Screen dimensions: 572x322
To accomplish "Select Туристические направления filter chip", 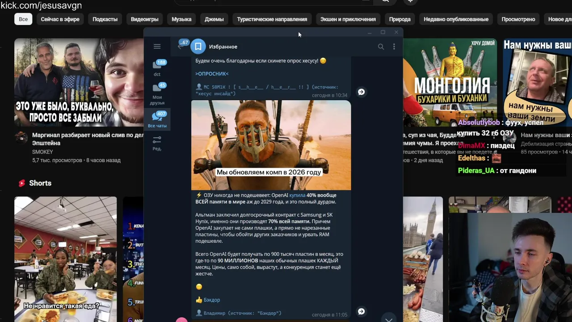I will (272, 19).
